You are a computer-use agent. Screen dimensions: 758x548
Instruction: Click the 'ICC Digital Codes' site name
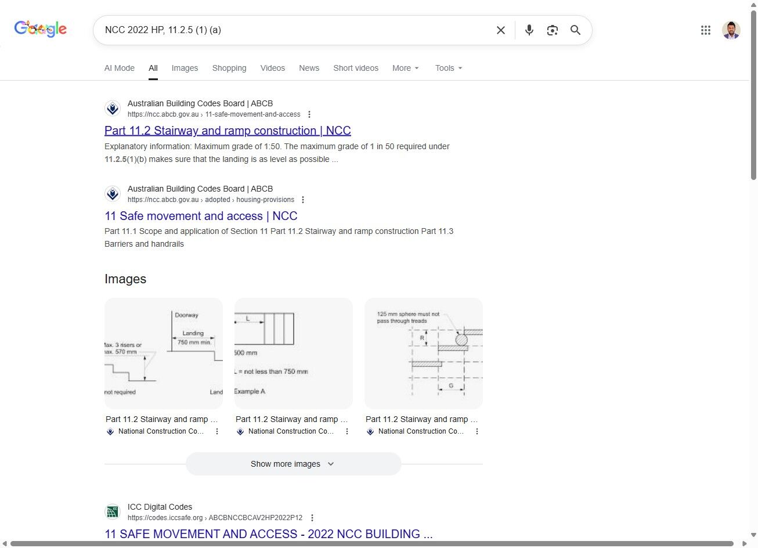pos(160,507)
